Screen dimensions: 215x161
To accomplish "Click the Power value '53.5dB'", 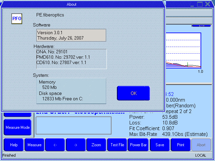I will (x=170, y=117).
